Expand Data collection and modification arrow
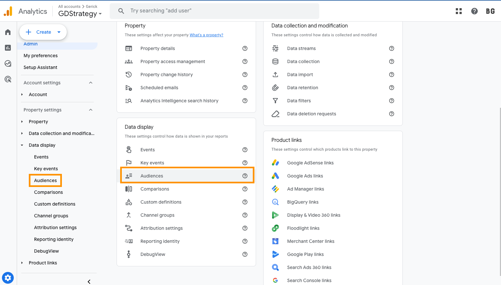The width and height of the screenshot is (501, 285). click(x=22, y=133)
